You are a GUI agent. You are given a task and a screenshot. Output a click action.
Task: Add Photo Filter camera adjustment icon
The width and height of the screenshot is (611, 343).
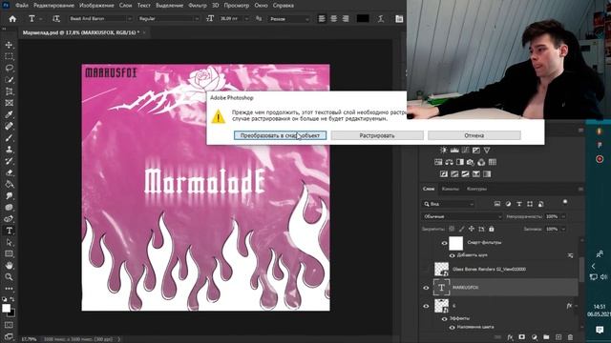coord(471,162)
